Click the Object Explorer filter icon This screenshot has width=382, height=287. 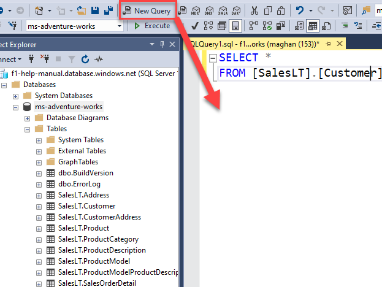pyautogui.click(x=72, y=59)
